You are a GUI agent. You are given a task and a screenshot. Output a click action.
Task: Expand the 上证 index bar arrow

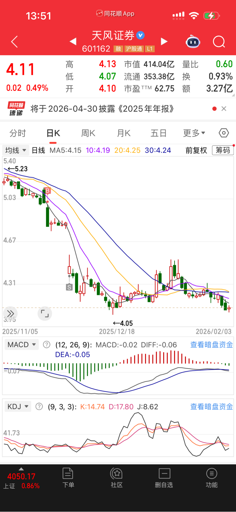coord(21,469)
